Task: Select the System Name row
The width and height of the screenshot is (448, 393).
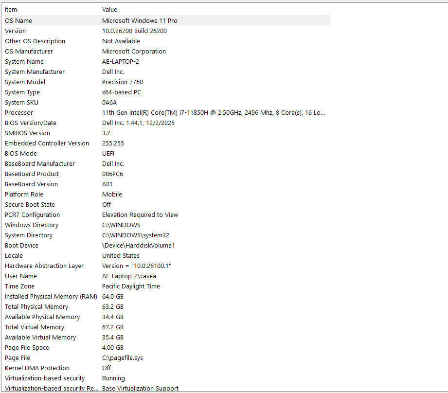Action: (166, 62)
